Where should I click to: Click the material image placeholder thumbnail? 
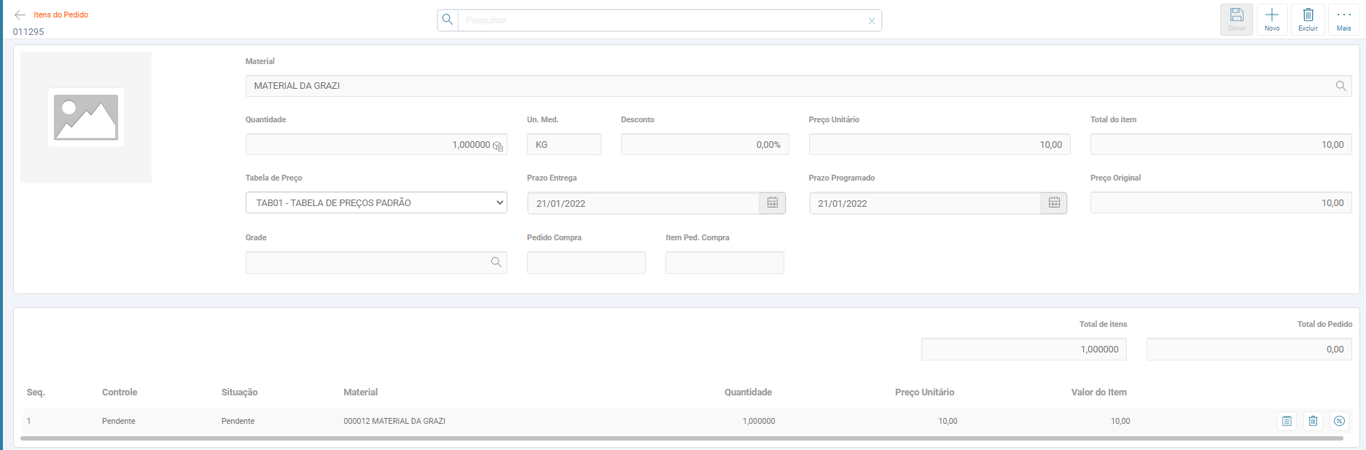(x=86, y=117)
